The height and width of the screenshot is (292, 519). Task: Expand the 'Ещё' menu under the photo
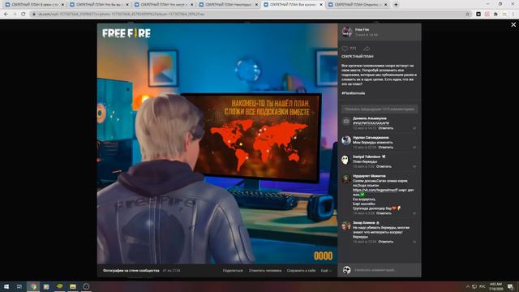[x=326, y=270]
